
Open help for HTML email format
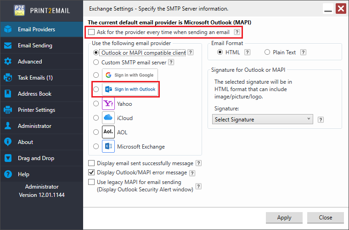[247, 52]
